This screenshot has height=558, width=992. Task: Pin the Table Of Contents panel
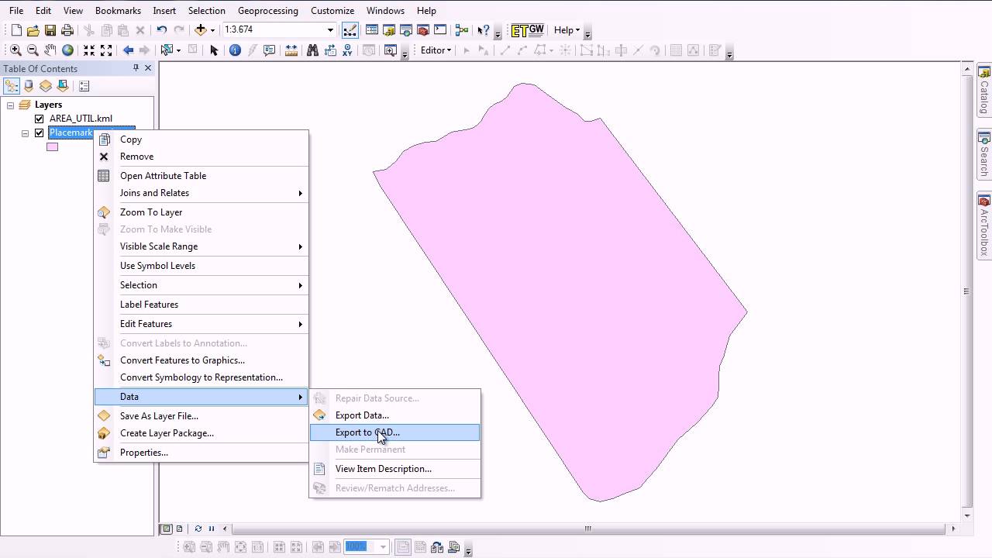(136, 68)
